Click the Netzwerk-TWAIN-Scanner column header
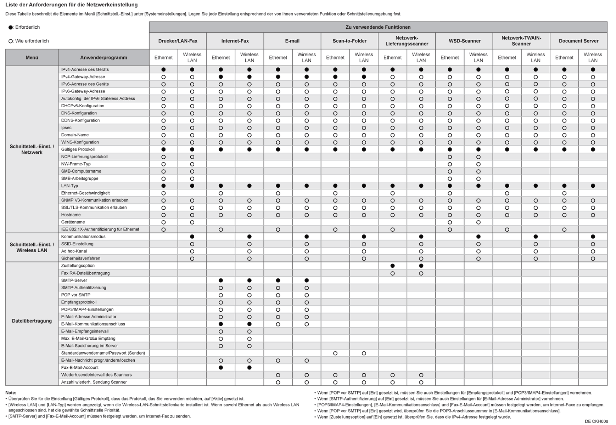Image resolution: width=616 pixels, height=425 pixels. click(521, 41)
